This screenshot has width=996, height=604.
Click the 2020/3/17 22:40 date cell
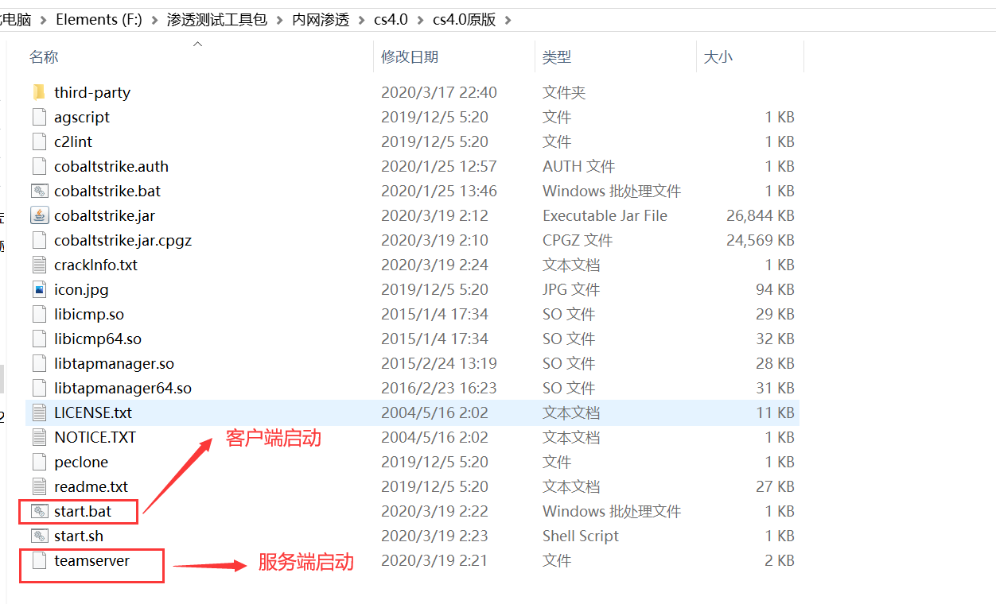439,92
